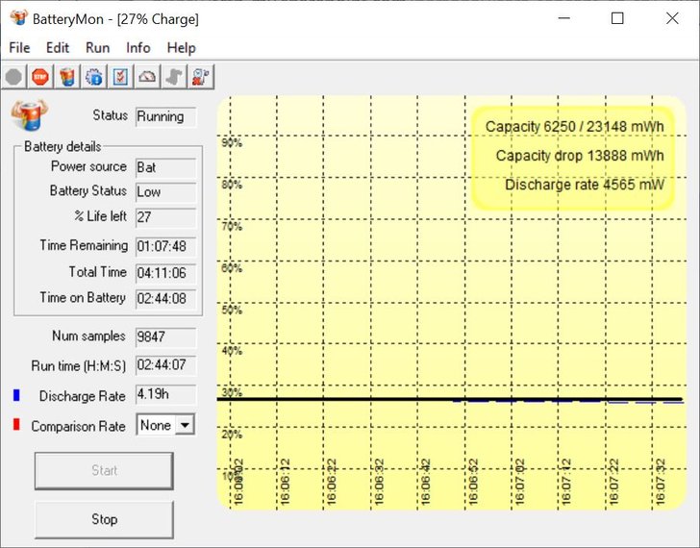Screen dimensions: 700x548
Task: Click the Comparison Rate label
Action: point(78,426)
